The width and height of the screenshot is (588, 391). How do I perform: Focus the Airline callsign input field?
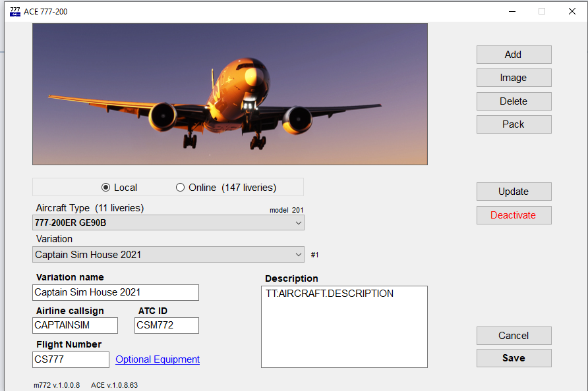75,325
